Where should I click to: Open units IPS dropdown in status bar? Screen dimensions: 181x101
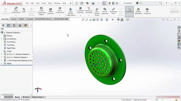click(162, 100)
